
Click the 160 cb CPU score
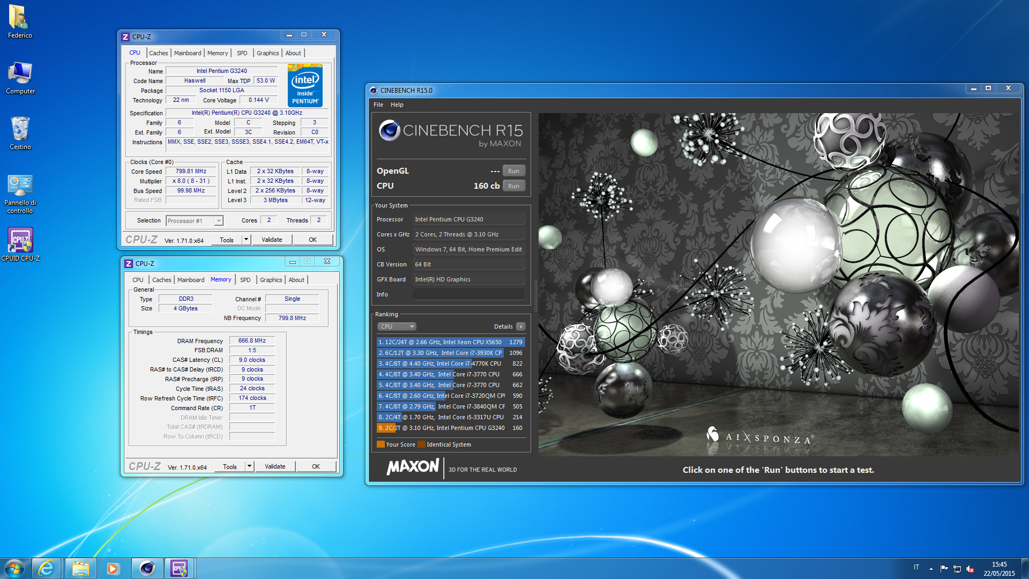point(487,186)
